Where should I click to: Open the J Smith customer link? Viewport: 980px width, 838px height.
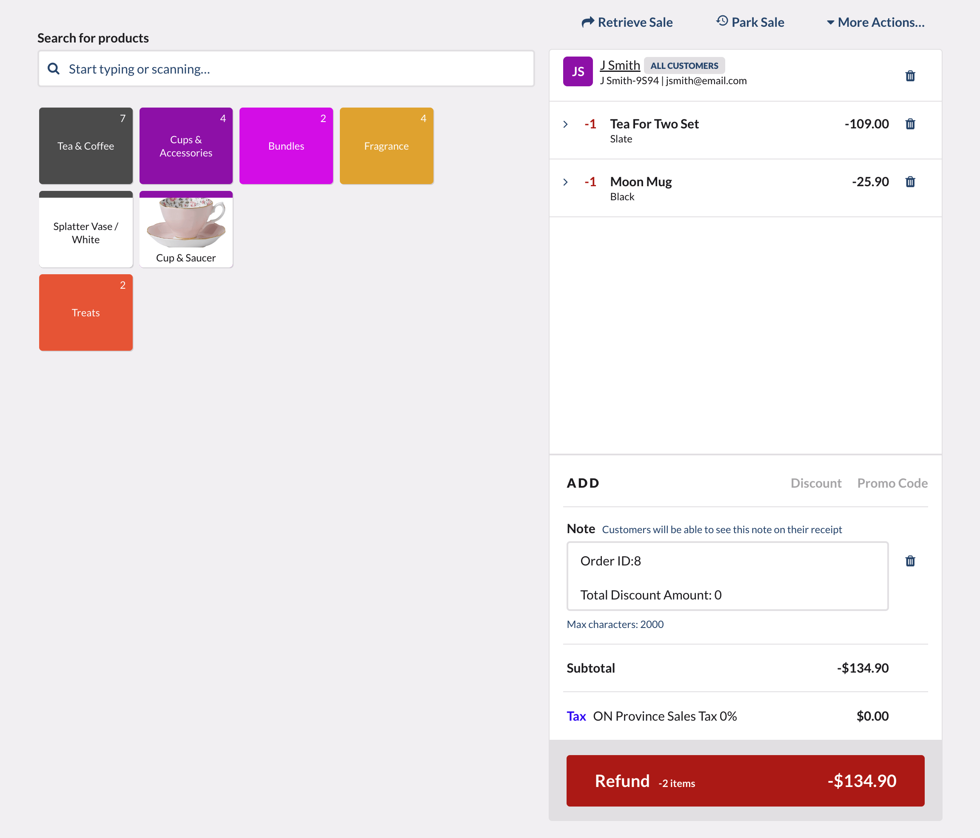pos(620,65)
